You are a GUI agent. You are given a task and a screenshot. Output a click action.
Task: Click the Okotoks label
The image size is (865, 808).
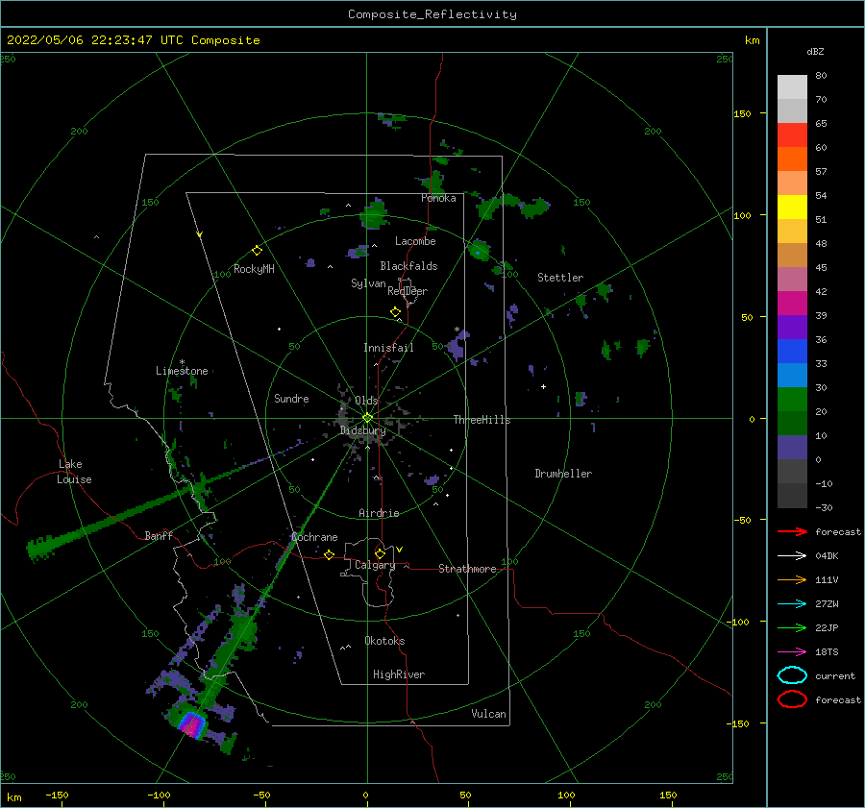pyautogui.click(x=384, y=641)
